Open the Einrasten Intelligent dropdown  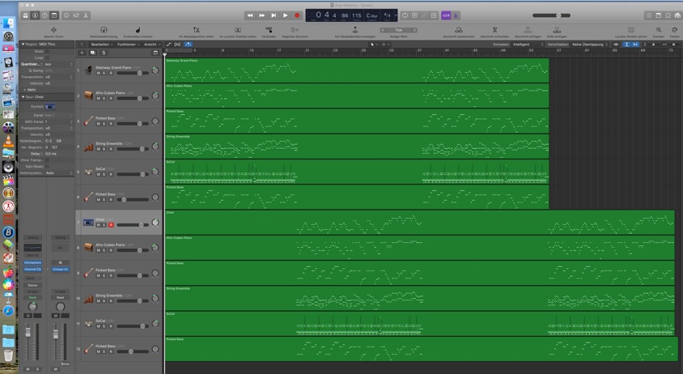[x=528, y=44]
